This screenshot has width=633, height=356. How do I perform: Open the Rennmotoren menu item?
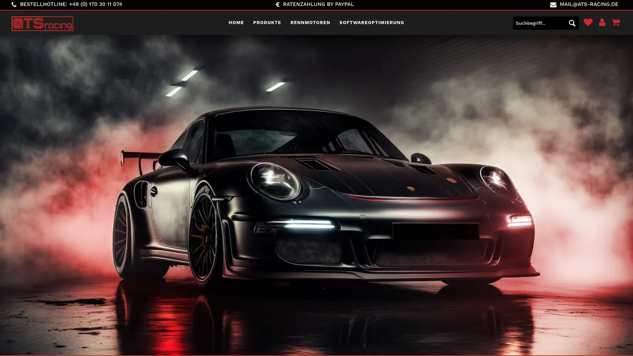(310, 23)
